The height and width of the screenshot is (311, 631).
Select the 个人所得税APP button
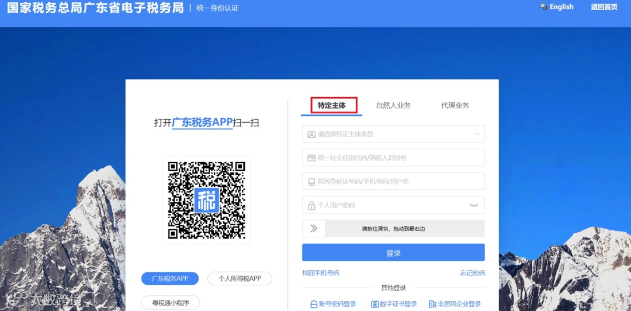click(x=240, y=278)
